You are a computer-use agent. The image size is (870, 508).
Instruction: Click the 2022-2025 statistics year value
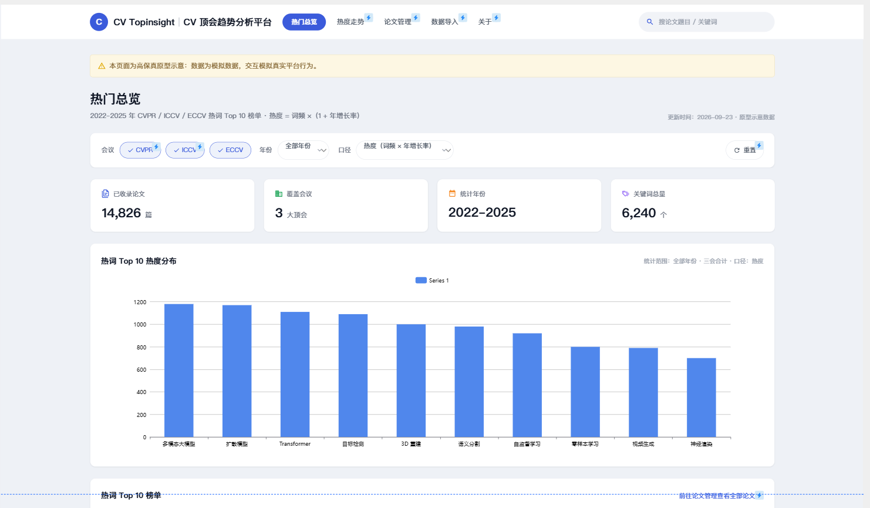pyautogui.click(x=482, y=213)
